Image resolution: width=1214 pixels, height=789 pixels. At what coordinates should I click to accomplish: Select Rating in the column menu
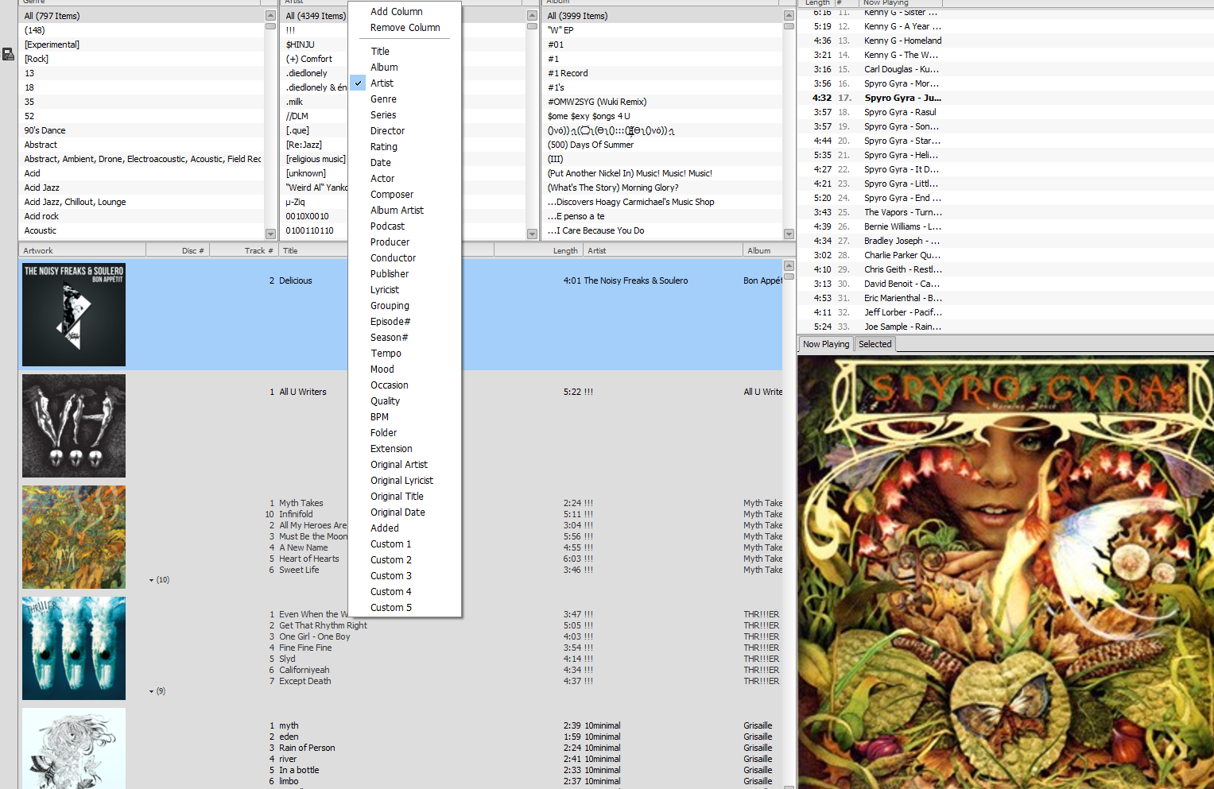(405, 147)
